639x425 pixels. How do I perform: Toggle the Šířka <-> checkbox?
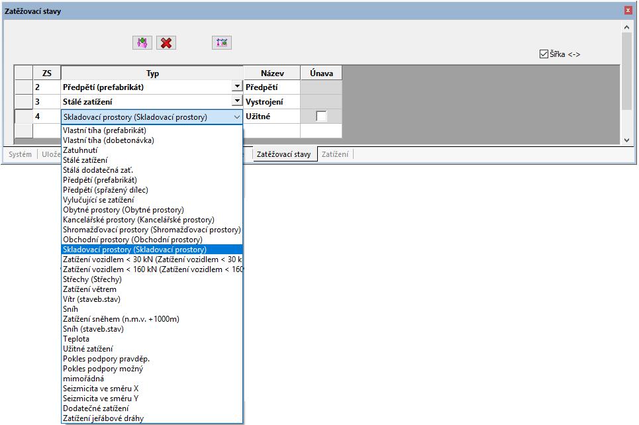pyautogui.click(x=544, y=54)
